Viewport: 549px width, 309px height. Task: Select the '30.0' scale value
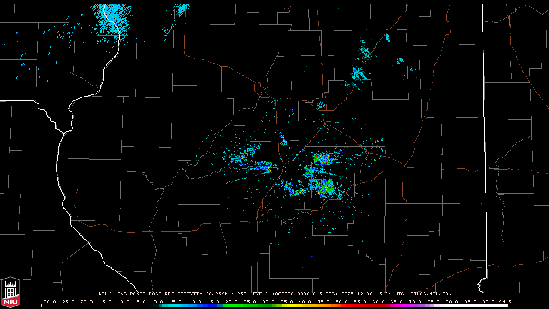coord(268,302)
